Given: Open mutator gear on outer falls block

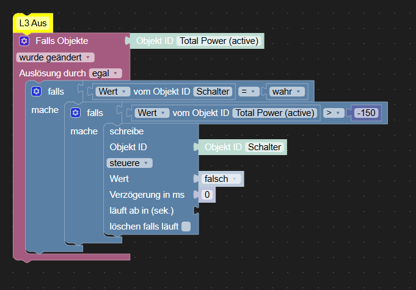Looking at the screenshot, I should [x=36, y=91].
